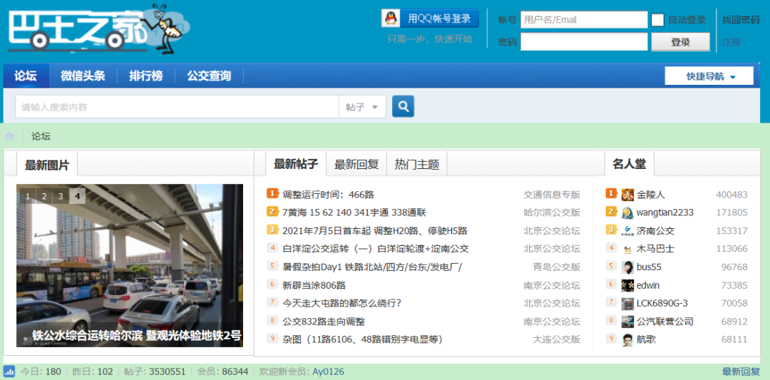Viewport: 770px width, 380px height.
Task: Focus the 密码 input field
Action: 584,42
